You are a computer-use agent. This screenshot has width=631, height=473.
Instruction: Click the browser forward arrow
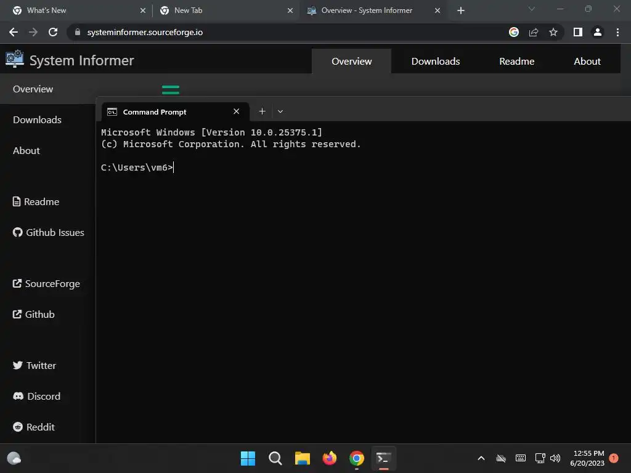tap(33, 32)
